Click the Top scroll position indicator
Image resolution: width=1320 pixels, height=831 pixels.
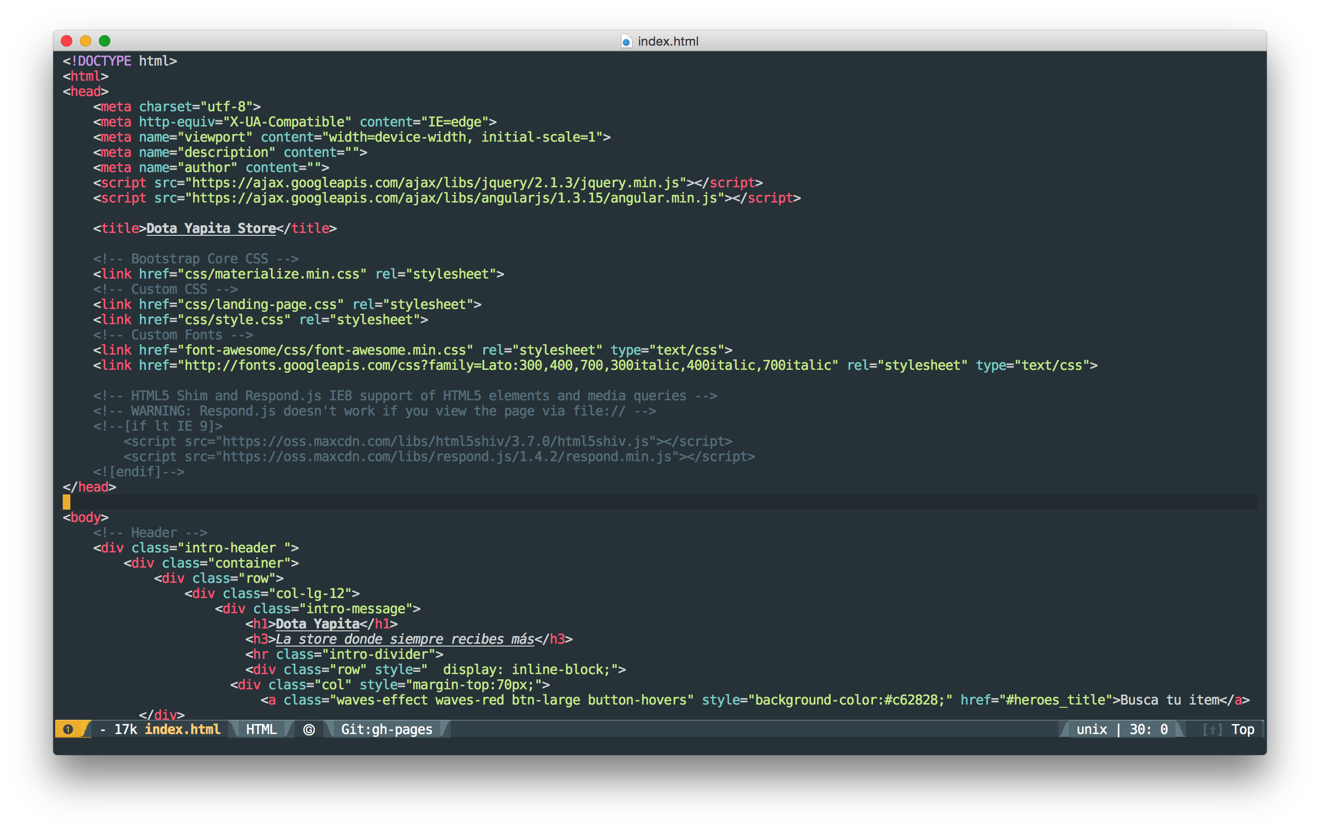click(x=1242, y=729)
